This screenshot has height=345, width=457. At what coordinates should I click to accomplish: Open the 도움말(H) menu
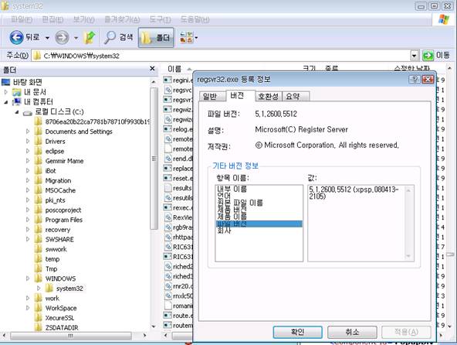195,19
